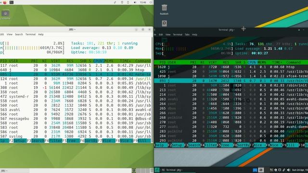Click the volume icon in Xfce panel
The image size is (308, 173).
[x=288, y=170]
